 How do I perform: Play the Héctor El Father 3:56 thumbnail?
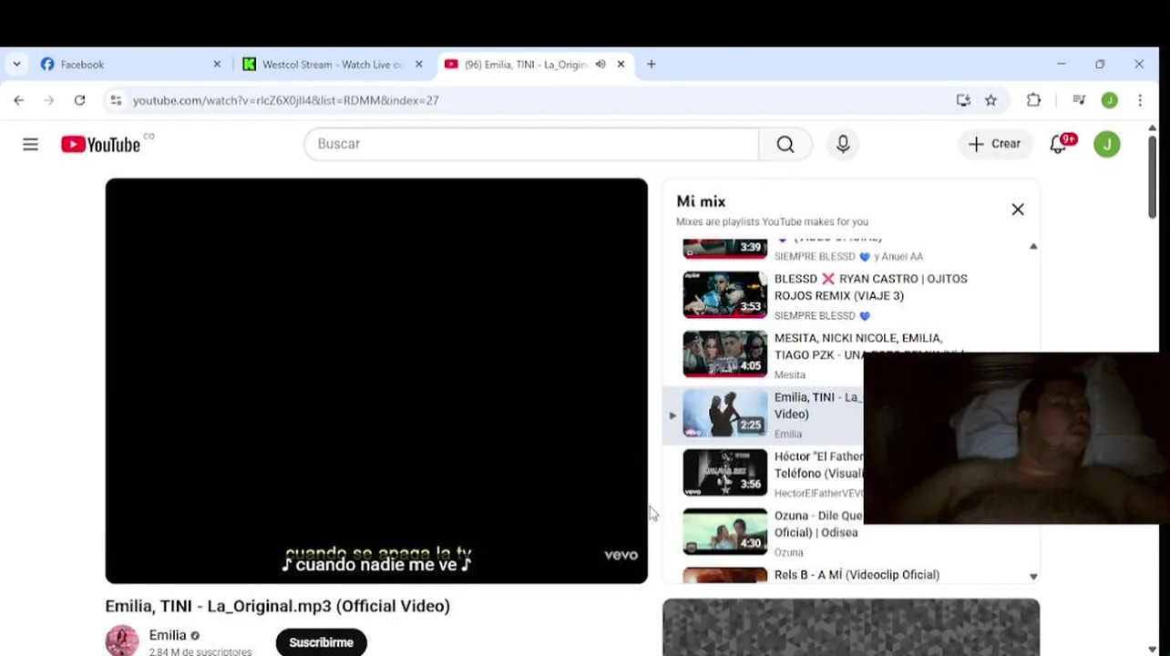[x=725, y=473]
